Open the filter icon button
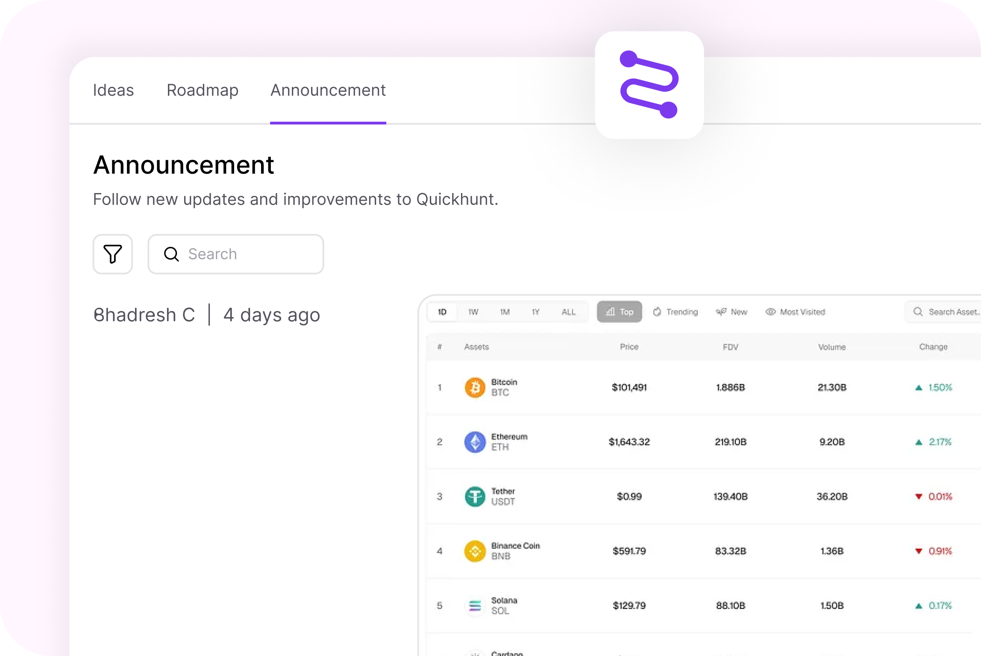981x656 pixels. 113,254
